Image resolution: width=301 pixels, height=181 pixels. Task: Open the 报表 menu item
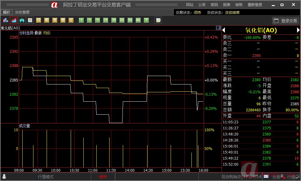[227, 5]
